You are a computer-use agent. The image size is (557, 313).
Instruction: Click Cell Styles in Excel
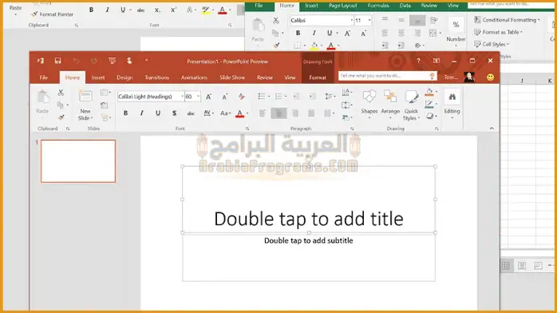(x=492, y=44)
